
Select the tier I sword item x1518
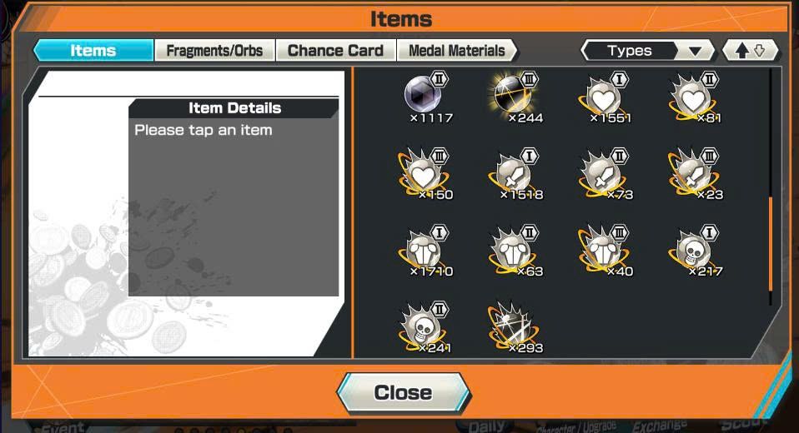point(515,174)
